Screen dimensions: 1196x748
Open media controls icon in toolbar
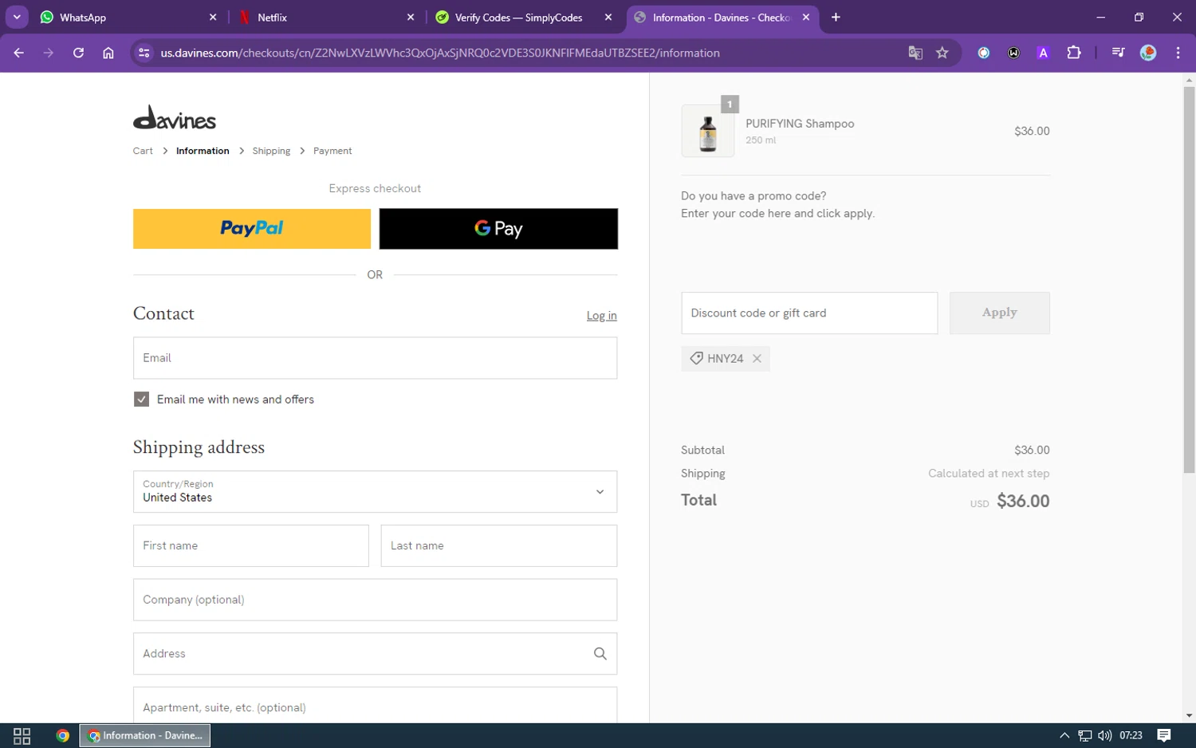coord(1118,53)
